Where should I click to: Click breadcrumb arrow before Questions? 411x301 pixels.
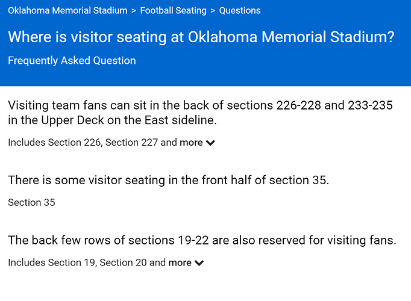click(213, 11)
